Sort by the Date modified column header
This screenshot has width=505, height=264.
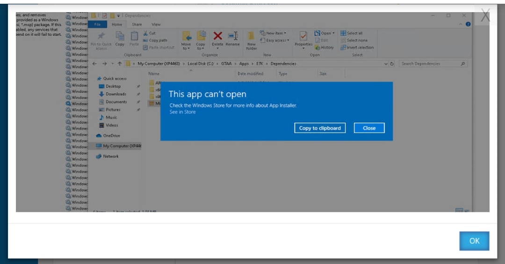(250, 74)
